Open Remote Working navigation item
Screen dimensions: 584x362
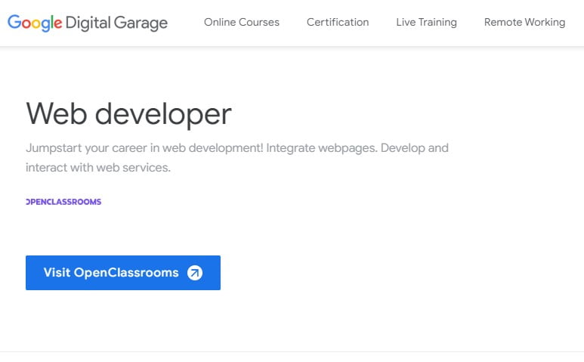click(524, 23)
